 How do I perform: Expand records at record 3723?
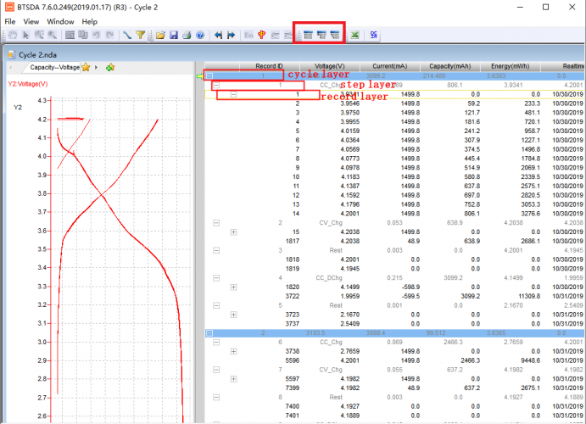(233, 315)
